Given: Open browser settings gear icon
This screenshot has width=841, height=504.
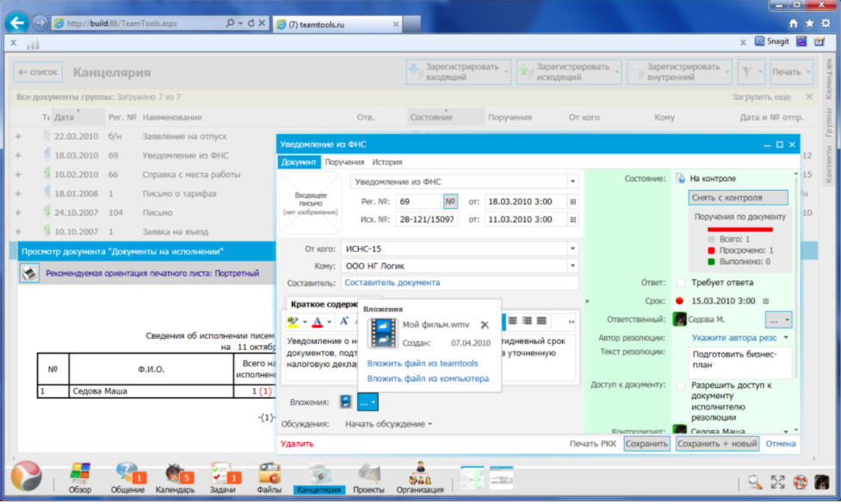Looking at the screenshot, I should pos(826,23).
